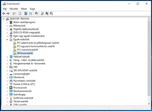Screen dimensions: 152x111
Task: Open the Művelet menu
Action: pyautogui.click(x=14, y=9)
